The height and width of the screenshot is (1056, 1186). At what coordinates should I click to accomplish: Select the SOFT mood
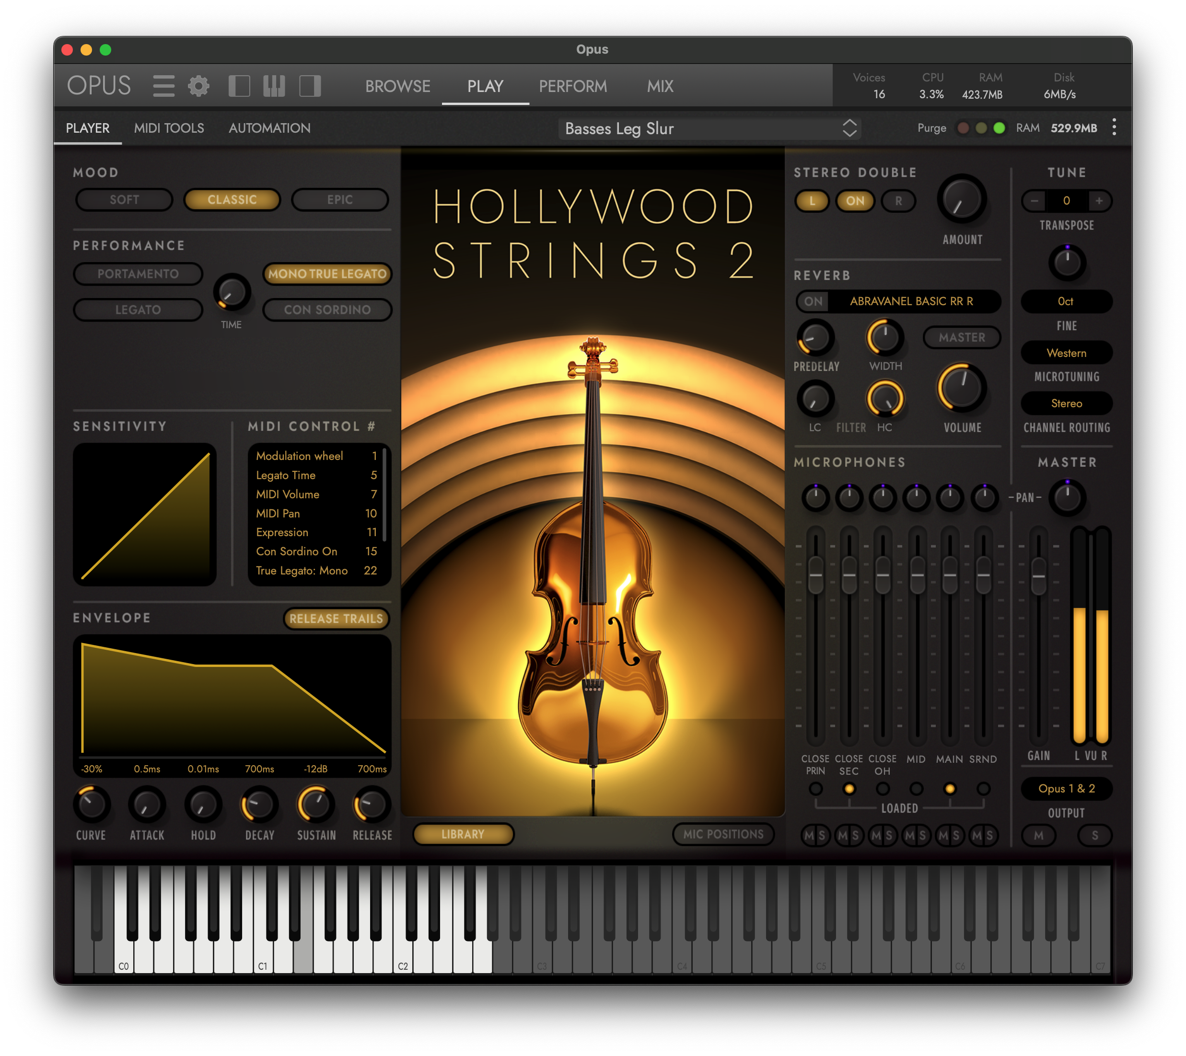point(124,200)
